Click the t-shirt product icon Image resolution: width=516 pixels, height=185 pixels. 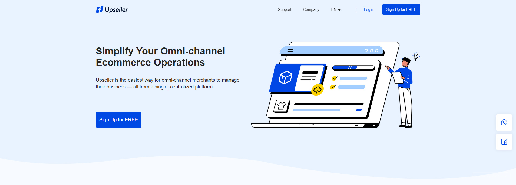coord(282,106)
